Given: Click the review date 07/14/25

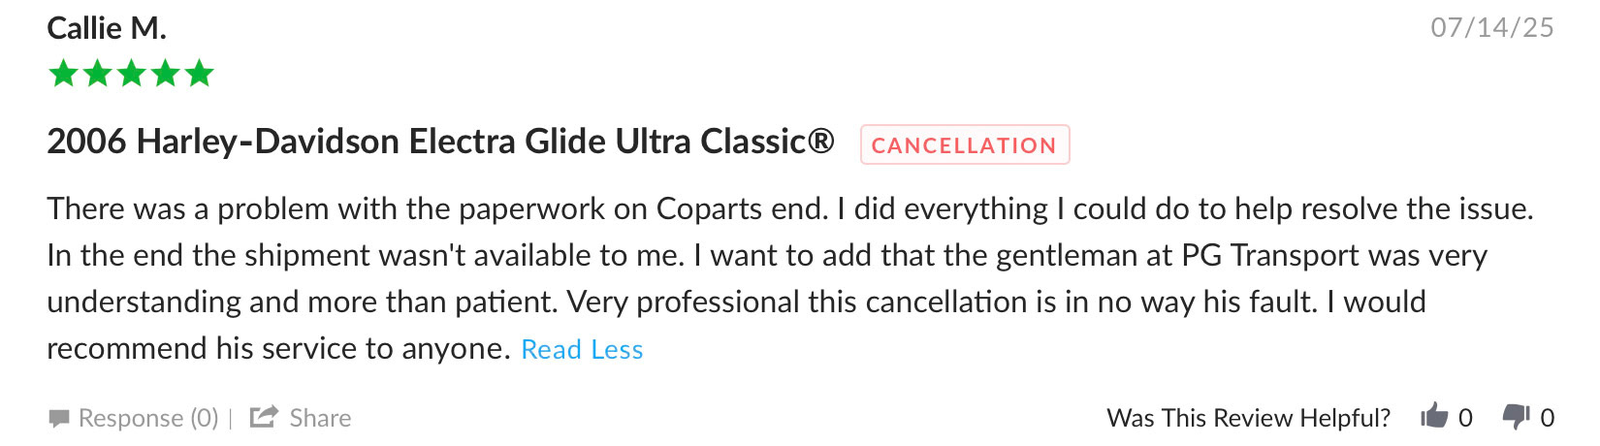Looking at the screenshot, I should 1491,27.
